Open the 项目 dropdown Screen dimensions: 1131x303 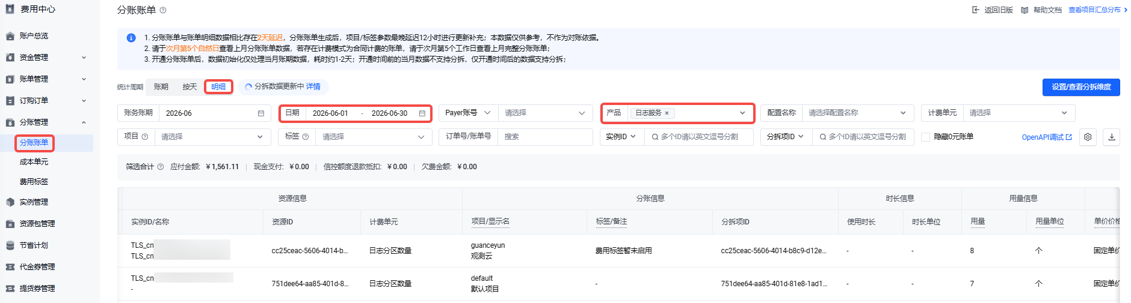(212, 137)
